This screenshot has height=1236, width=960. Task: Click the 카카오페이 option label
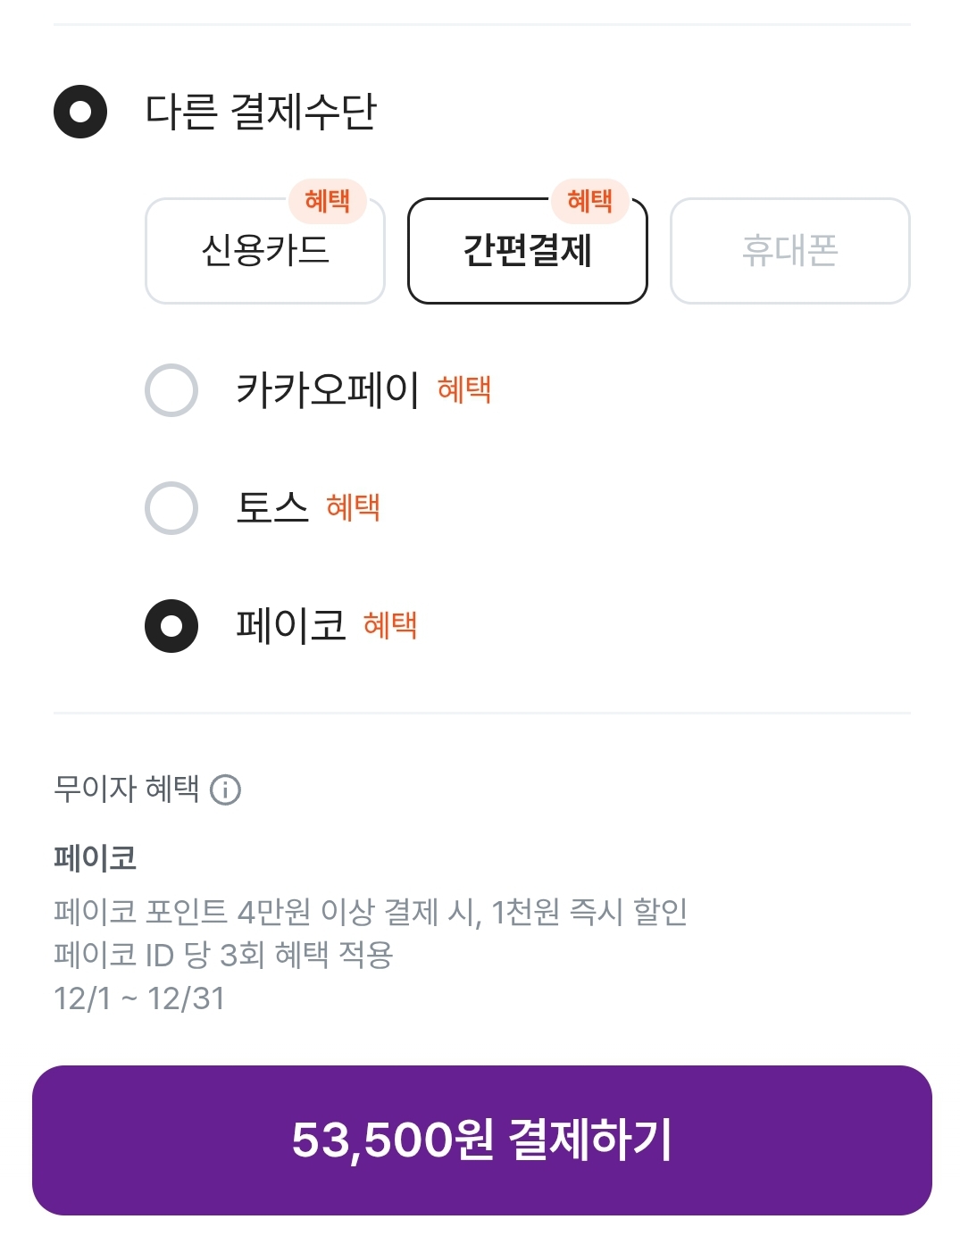(327, 390)
